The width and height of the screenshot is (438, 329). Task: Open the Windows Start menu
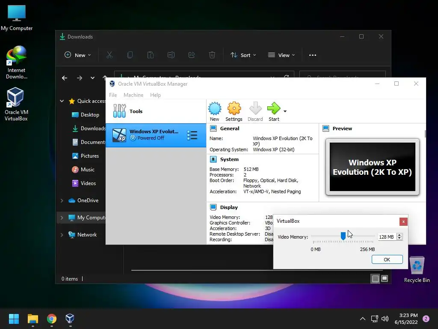click(14, 319)
